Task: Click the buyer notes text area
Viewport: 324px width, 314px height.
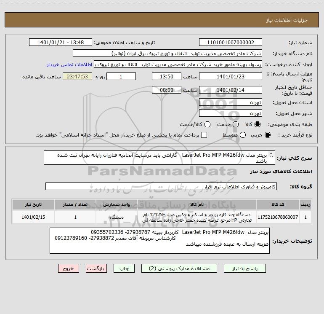Action: [x=160, y=241]
